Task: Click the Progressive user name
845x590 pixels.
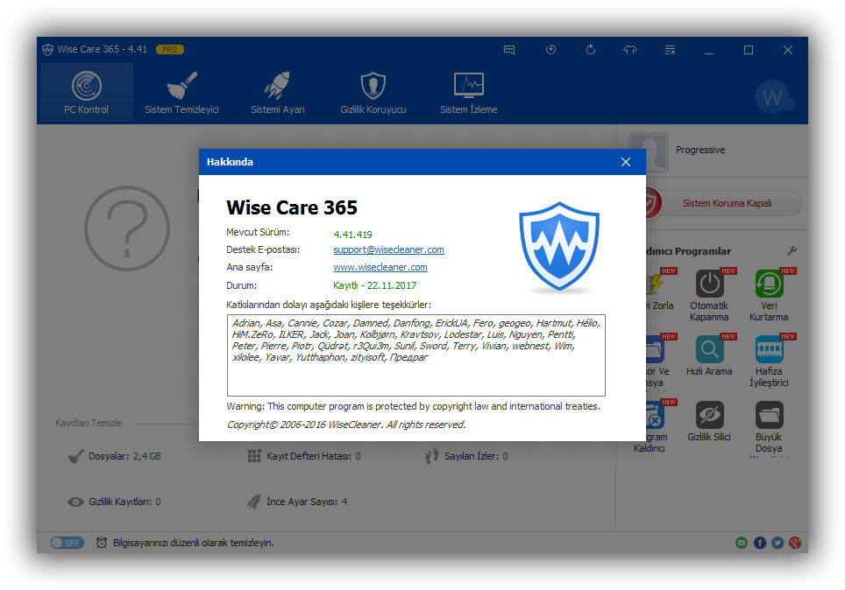Action: pos(700,150)
